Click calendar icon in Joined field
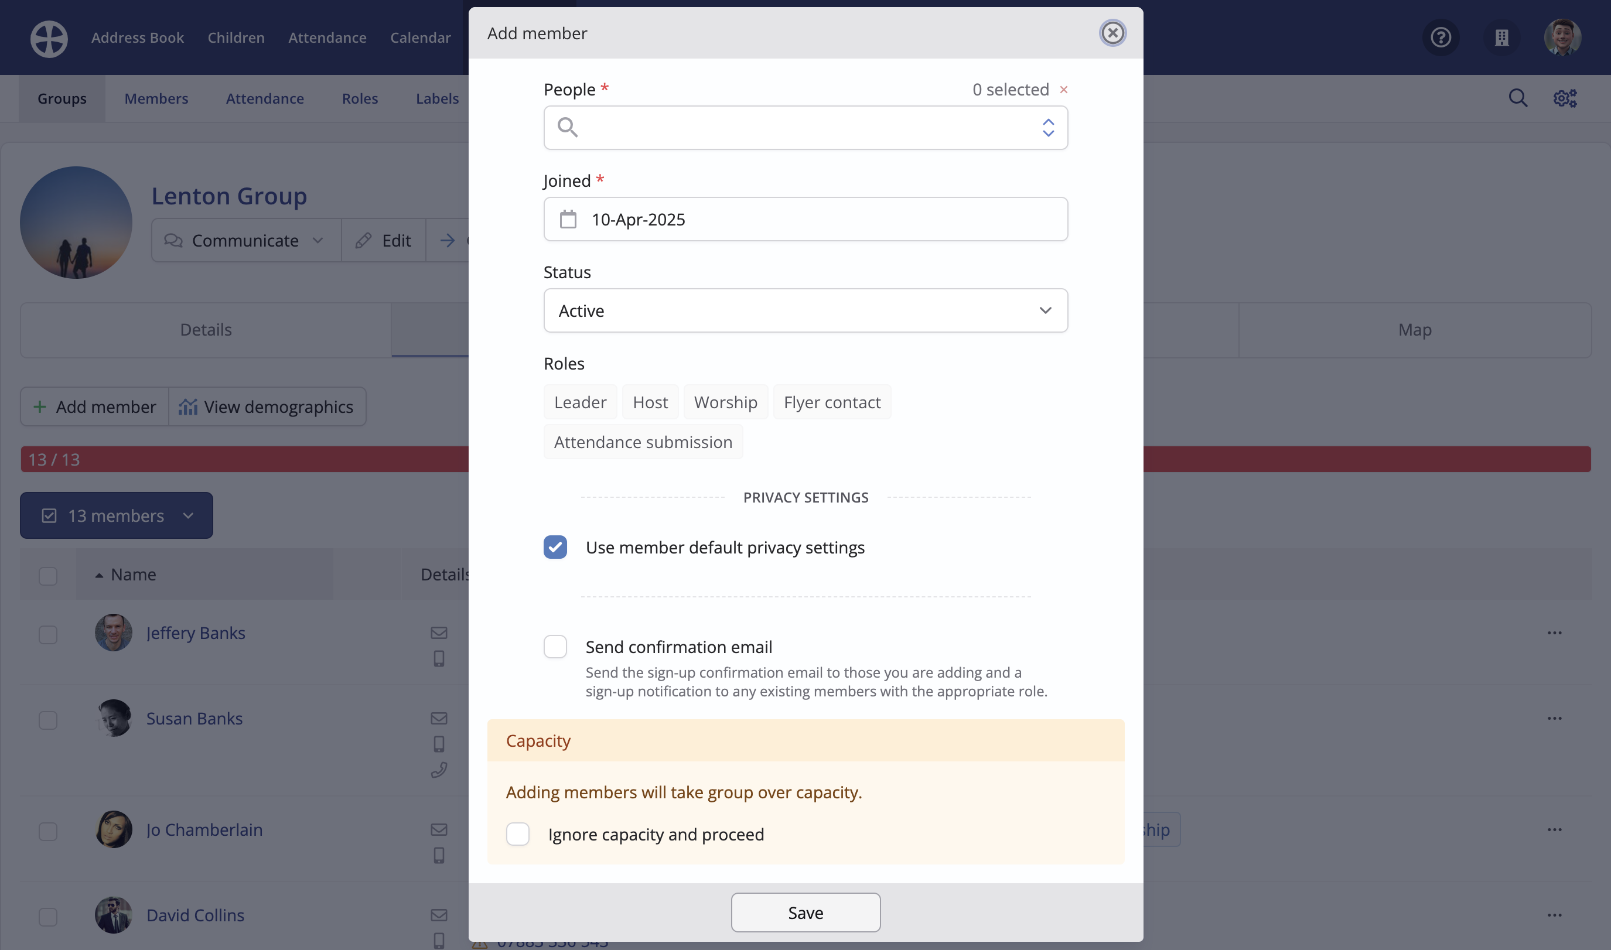 click(568, 220)
